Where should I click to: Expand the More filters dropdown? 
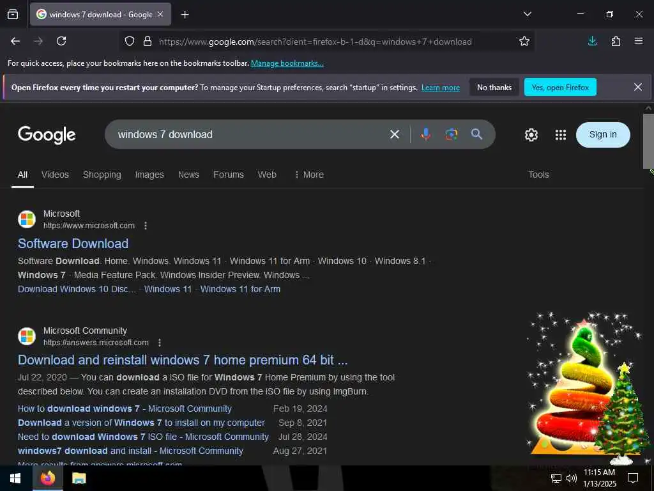[309, 175]
